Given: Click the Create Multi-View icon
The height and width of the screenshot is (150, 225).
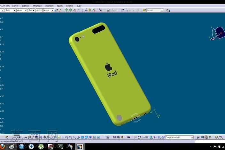Looking at the screenshot, I should [x=82, y=137].
